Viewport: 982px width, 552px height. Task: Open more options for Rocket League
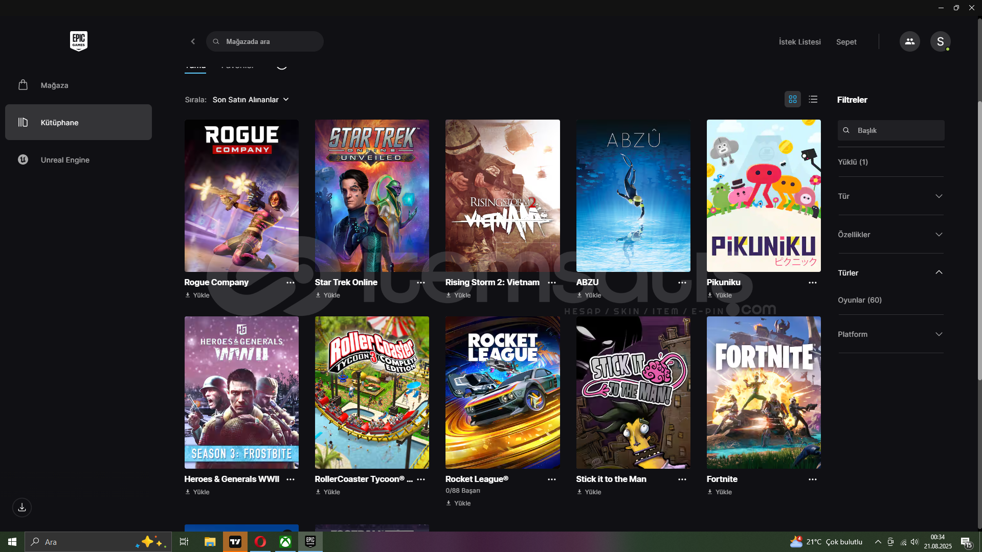pyautogui.click(x=552, y=479)
